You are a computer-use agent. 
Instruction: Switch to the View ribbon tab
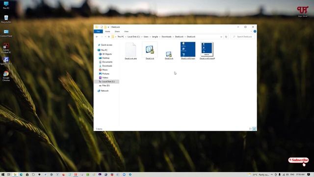[x=126, y=31]
